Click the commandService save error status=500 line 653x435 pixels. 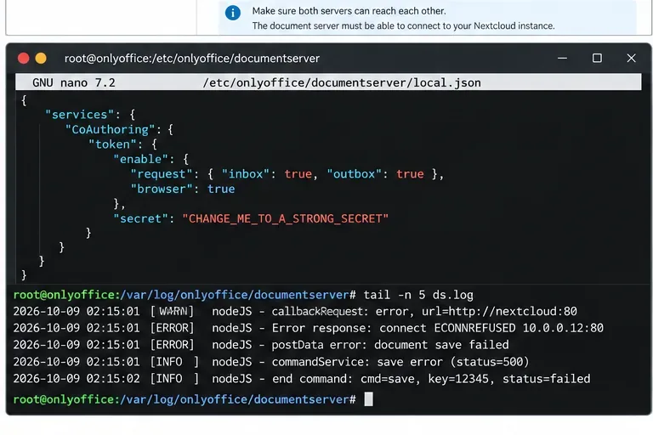pyautogui.click(x=271, y=362)
